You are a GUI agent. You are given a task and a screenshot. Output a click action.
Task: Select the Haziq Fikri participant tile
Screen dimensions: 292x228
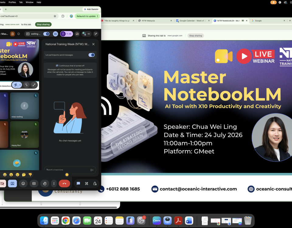pos(24,134)
